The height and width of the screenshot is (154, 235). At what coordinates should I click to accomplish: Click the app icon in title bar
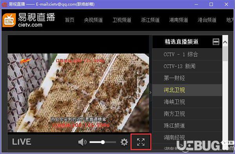4,4
